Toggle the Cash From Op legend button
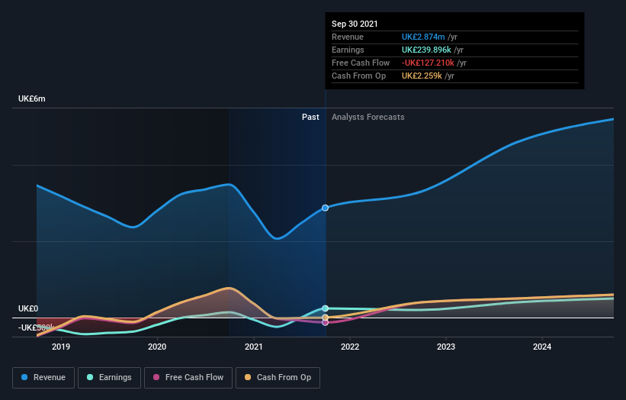This screenshot has height=400, width=626. (278, 378)
